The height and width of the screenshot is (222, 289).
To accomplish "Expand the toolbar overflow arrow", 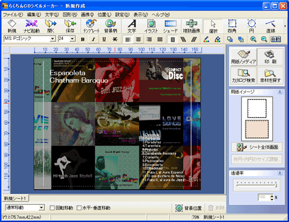I will [x=285, y=26].
